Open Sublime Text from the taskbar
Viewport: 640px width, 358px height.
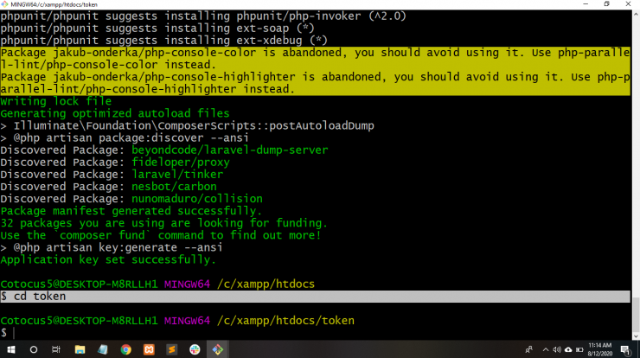point(172,349)
